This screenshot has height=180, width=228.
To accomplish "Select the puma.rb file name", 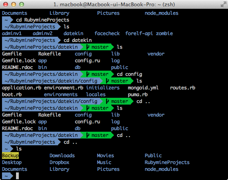I will point(138,95).
